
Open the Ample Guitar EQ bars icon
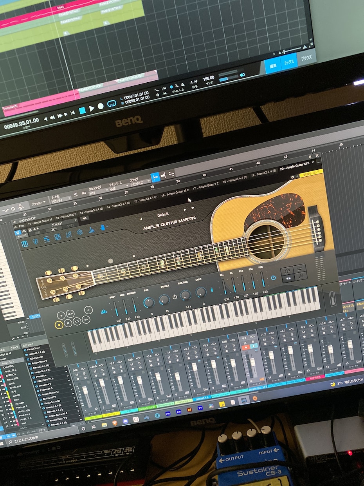pyautogui.click(x=91, y=230)
